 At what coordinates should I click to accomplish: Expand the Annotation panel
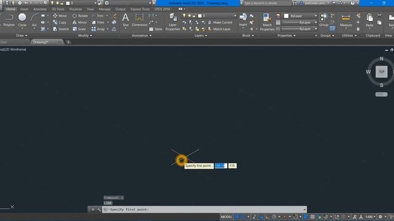(142, 36)
